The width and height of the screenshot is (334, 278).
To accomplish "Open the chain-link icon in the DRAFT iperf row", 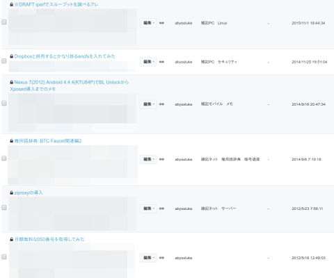I will point(161,23).
